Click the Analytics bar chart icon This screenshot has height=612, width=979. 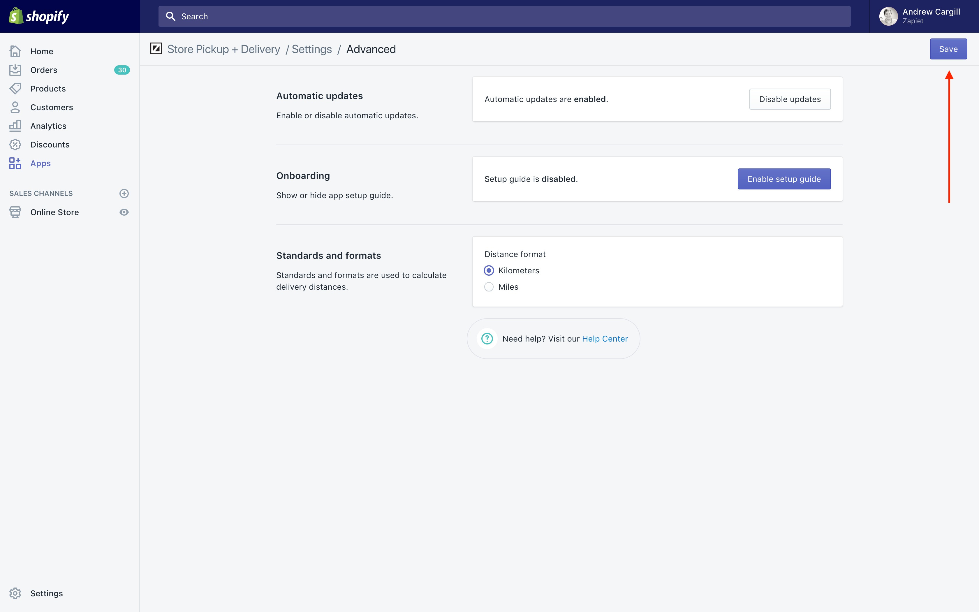click(15, 126)
